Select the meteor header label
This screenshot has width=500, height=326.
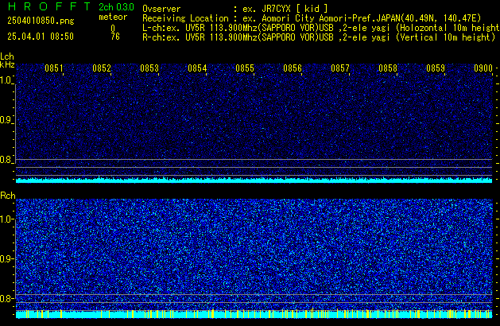[113, 17]
